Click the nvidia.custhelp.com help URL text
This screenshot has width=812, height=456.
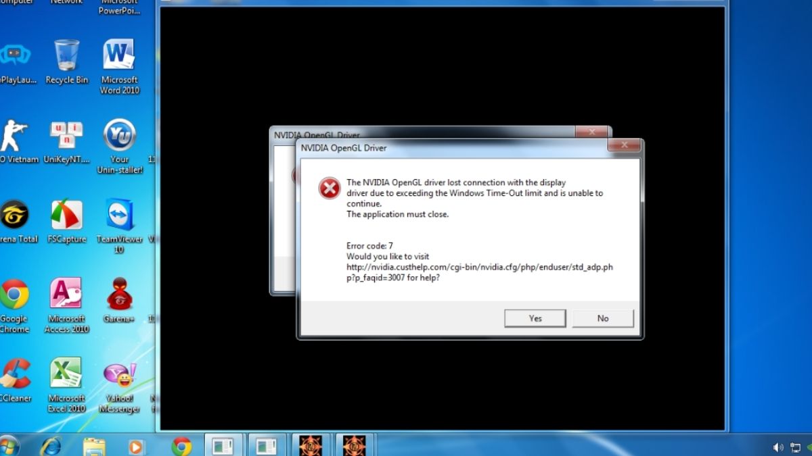pyautogui.click(x=480, y=272)
